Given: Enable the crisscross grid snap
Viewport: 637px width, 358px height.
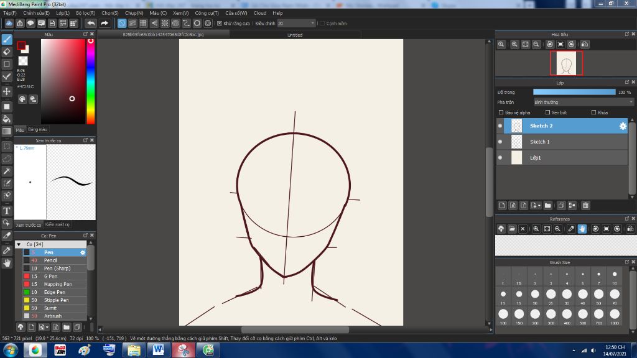Looking at the screenshot, I should coord(143,23).
